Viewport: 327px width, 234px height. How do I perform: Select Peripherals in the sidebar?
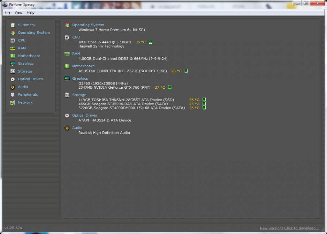tap(28, 94)
